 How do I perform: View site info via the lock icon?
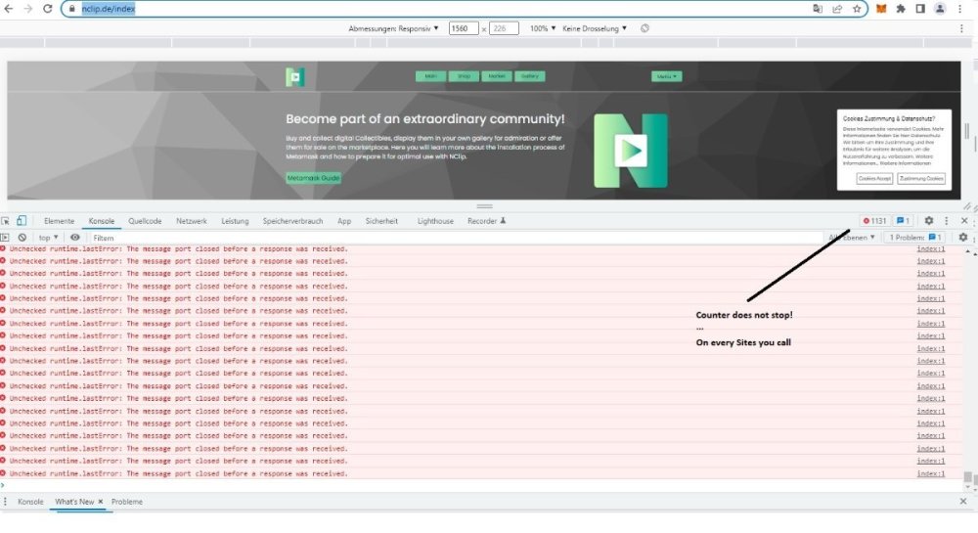point(72,9)
